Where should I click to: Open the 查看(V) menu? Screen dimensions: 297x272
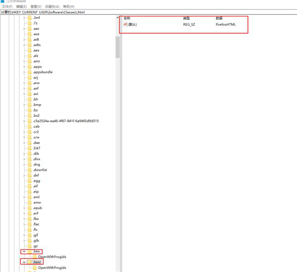click(x=36, y=6)
